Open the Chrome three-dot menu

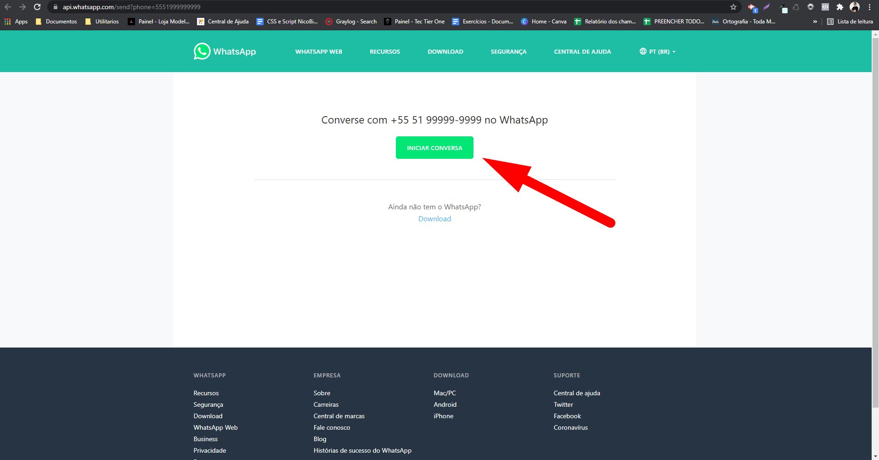[x=869, y=7]
